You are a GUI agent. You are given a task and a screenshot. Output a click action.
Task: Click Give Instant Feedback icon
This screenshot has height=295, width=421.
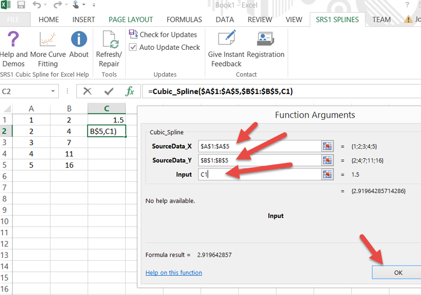pyautogui.click(x=227, y=38)
